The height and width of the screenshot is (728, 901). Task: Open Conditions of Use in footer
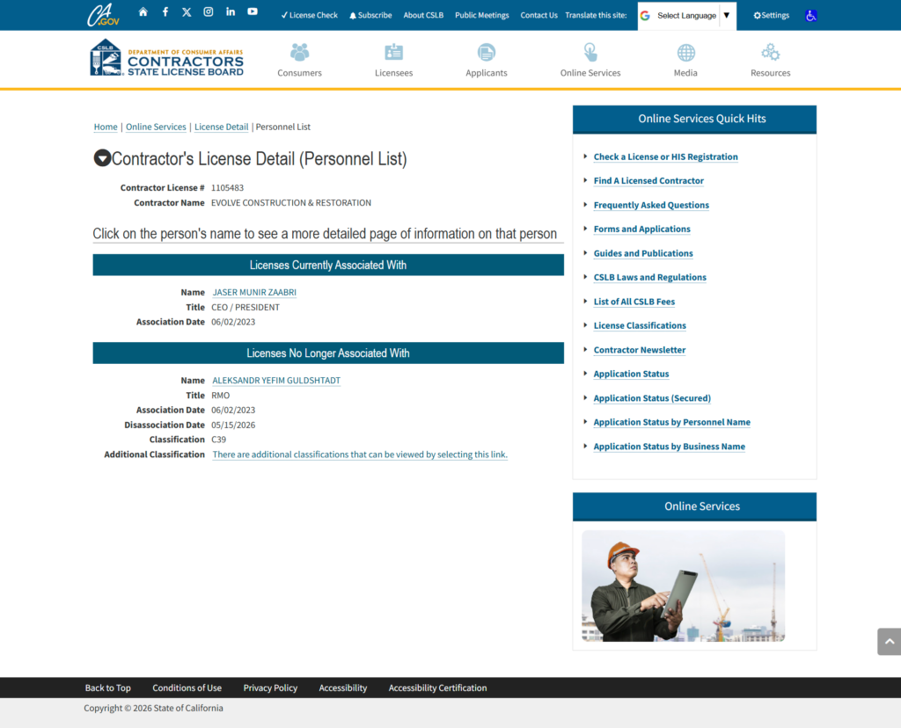pyautogui.click(x=187, y=688)
